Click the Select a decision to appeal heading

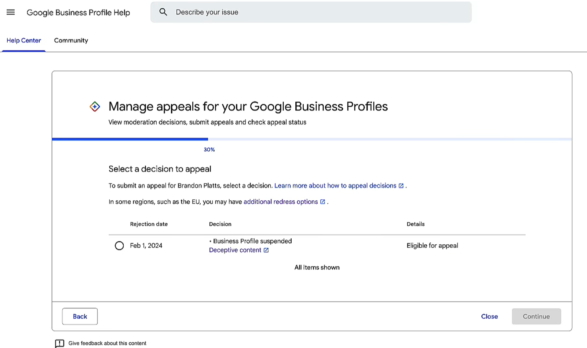pos(160,169)
